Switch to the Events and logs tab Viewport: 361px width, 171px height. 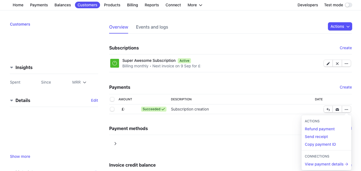click(x=152, y=27)
